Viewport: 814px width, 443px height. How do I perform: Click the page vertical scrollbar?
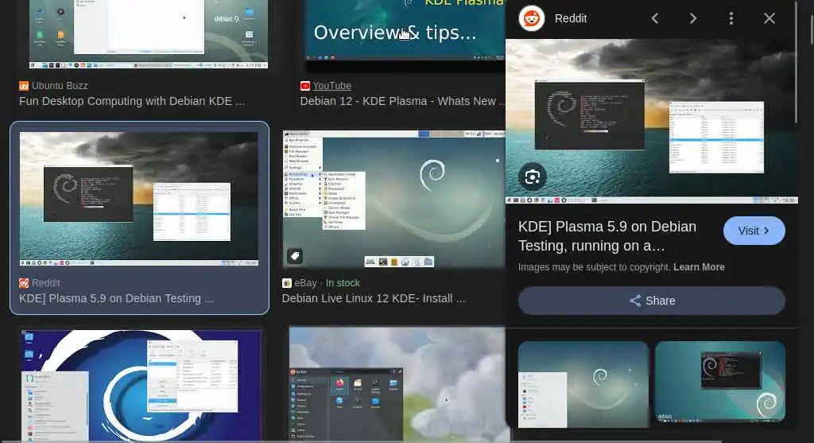(x=811, y=31)
